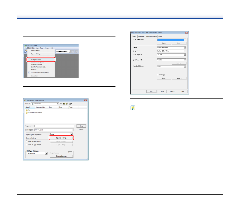Click the Size column header

coord(63,107)
